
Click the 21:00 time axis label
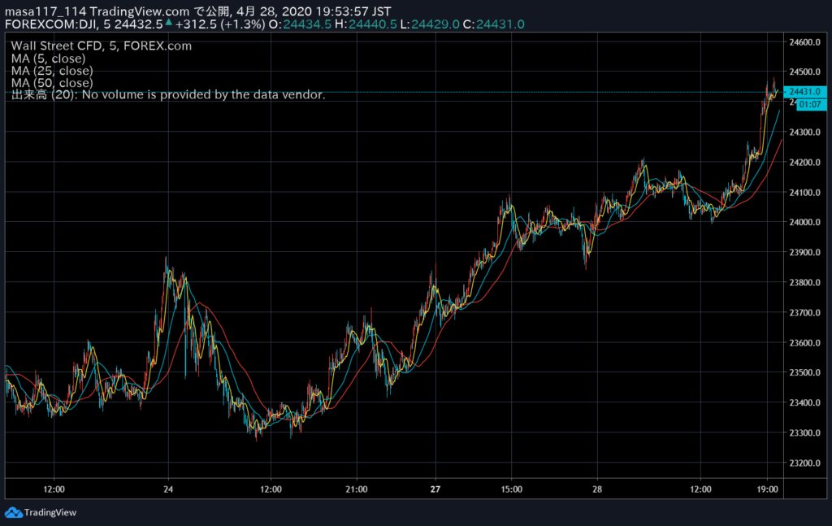(357, 489)
